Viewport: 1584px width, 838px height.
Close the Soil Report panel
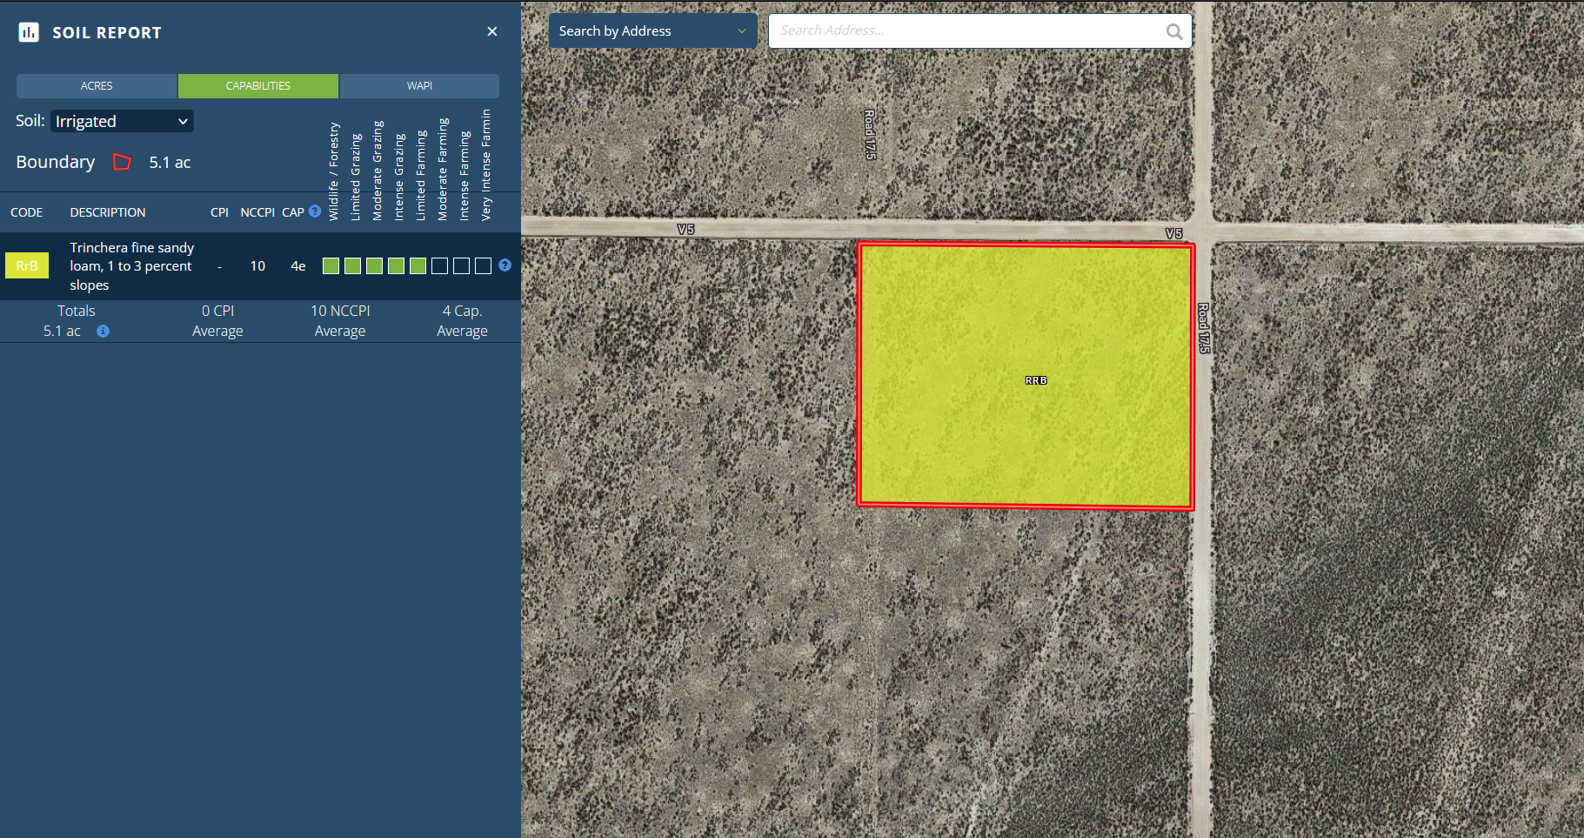coord(491,32)
